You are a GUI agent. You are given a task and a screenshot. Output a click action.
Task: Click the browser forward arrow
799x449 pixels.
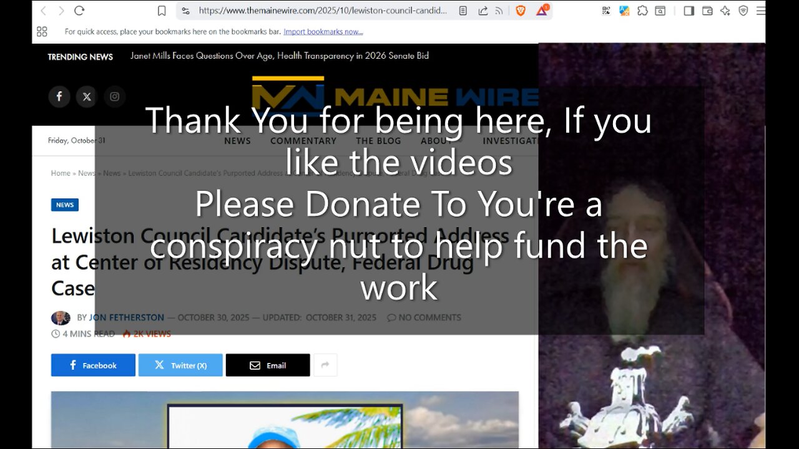click(61, 11)
